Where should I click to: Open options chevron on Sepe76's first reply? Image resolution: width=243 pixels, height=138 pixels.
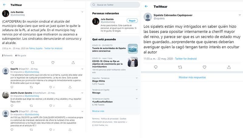(82, 69)
